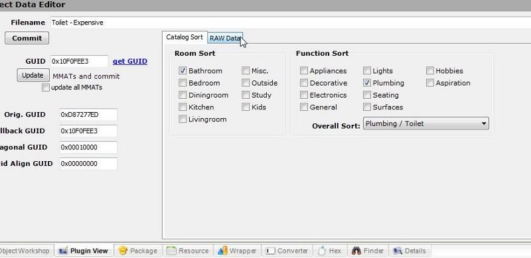Click the Update MMATs button
The width and height of the screenshot is (531, 258).
click(33, 75)
